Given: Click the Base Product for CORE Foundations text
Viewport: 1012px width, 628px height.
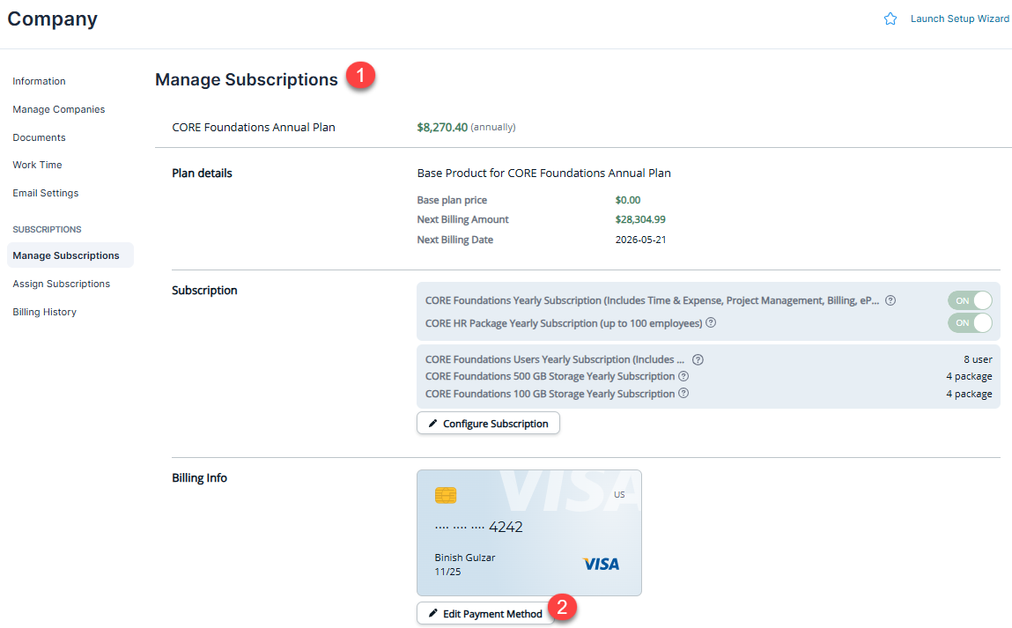Looking at the screenshot, I should coord(544,173).
